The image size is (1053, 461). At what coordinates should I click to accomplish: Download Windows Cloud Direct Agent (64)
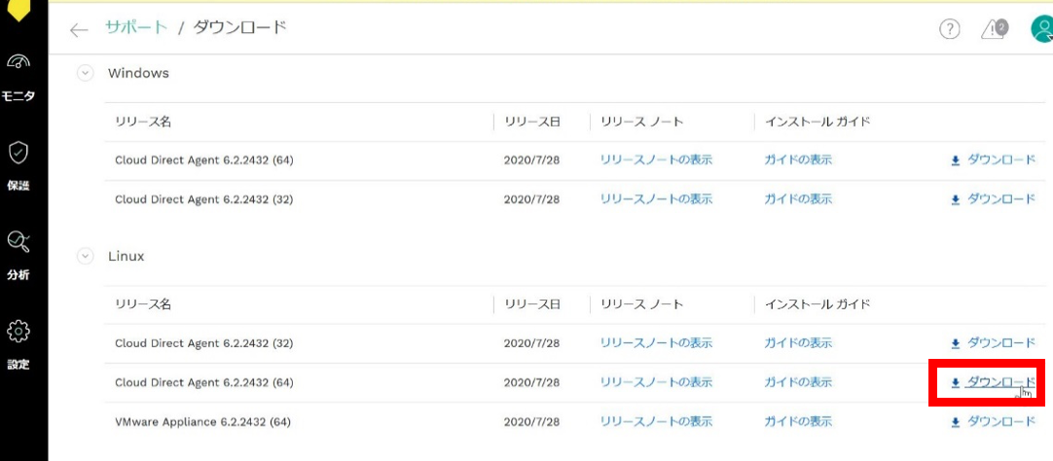tap(993, 160)
